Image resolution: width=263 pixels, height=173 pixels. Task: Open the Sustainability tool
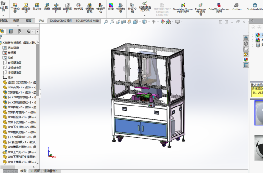pos(255,7)
